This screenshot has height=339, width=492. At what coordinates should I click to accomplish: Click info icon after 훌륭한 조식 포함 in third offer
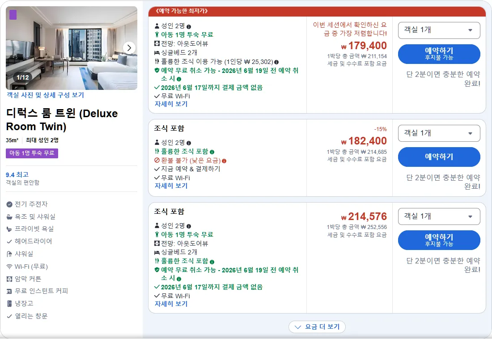212,262
